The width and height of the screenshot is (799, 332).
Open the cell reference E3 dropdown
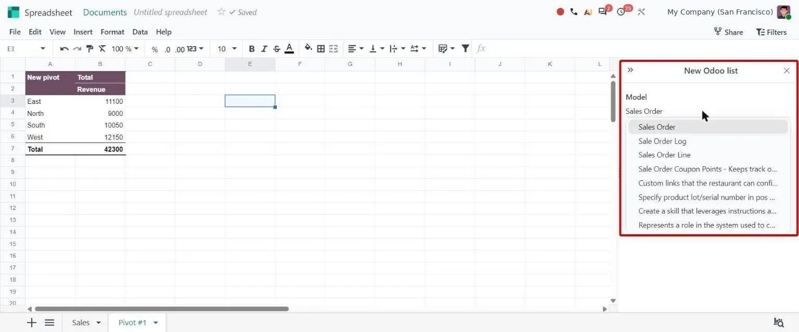click(43, 49)
